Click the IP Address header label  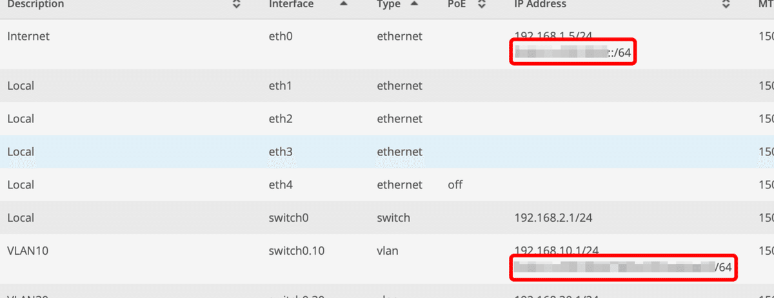point(540,4)
